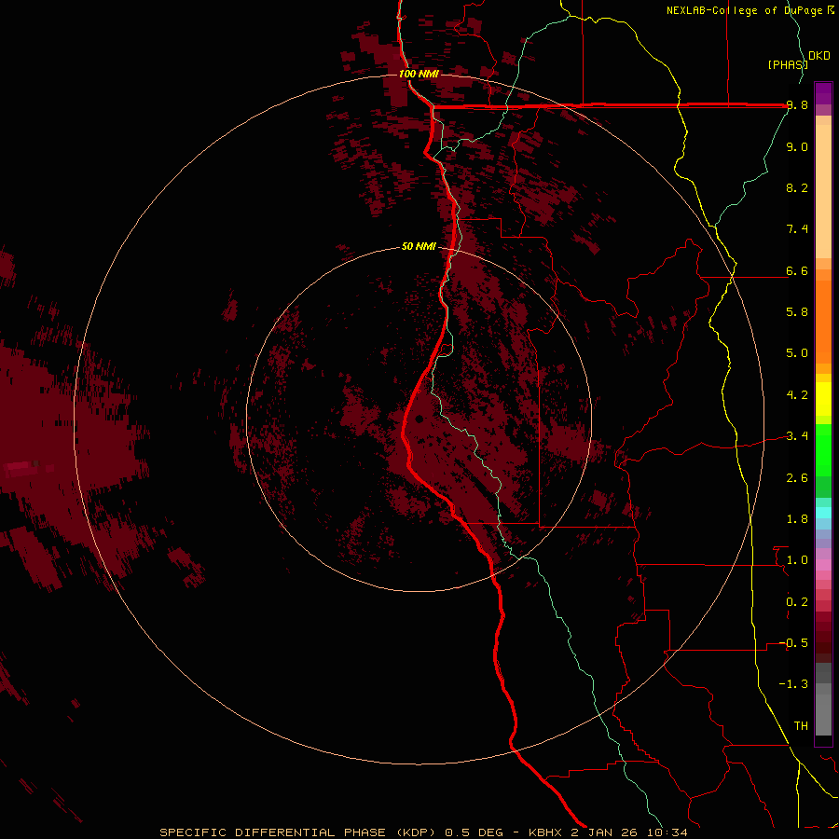This screenshot has width=839, height=839.
Task: Click the [PHAS] product label
Action: (788, 64)
